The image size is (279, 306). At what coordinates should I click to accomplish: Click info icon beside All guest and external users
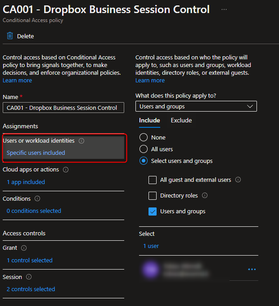point(238,180)
